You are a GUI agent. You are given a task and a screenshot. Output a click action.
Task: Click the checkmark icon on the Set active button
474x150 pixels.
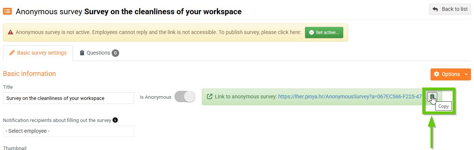(x=311, y=33)
